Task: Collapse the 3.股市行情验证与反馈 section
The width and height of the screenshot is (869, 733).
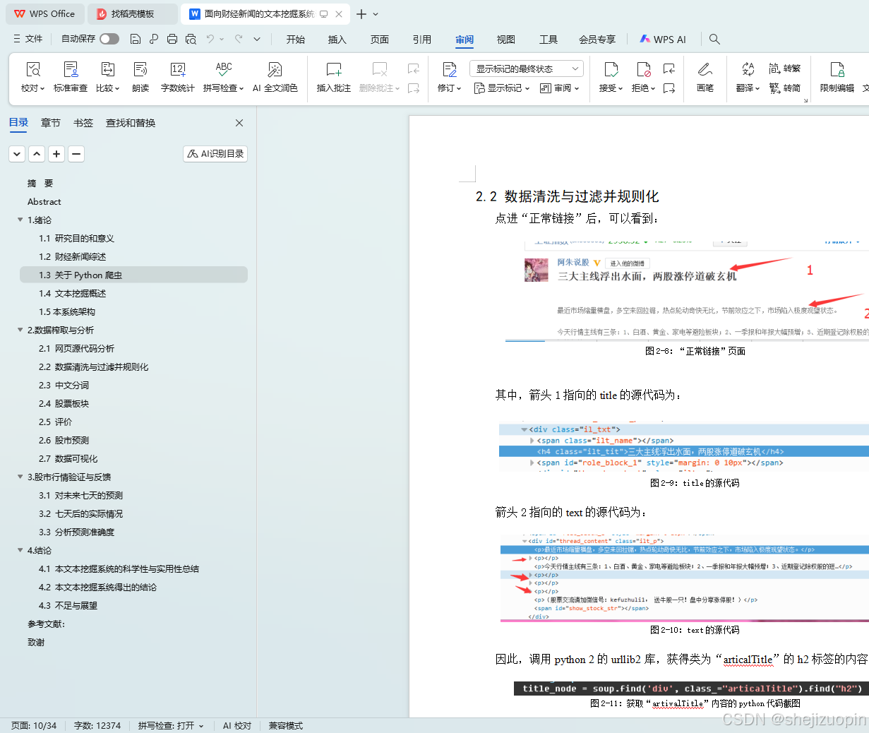Action: click(20, 477)
